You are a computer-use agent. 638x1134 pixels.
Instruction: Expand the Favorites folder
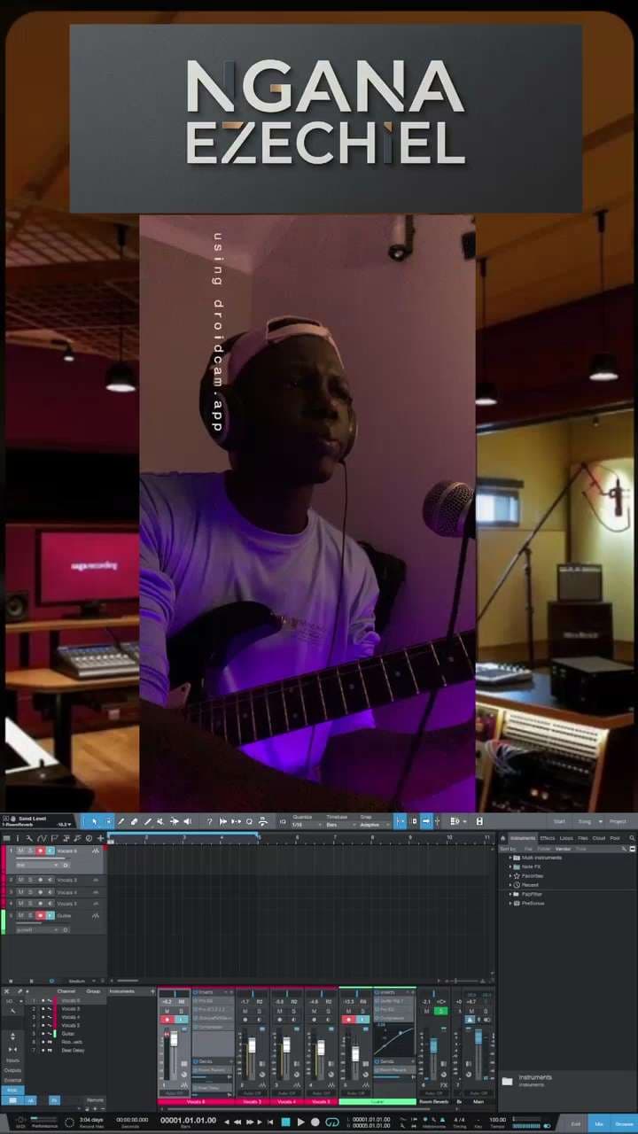[510, 875]
